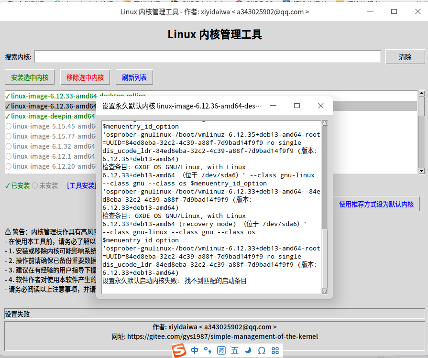Click log dialog scrollbar up arrow
The width and height of the screenshot is (428, 358).
coord(325,123)
